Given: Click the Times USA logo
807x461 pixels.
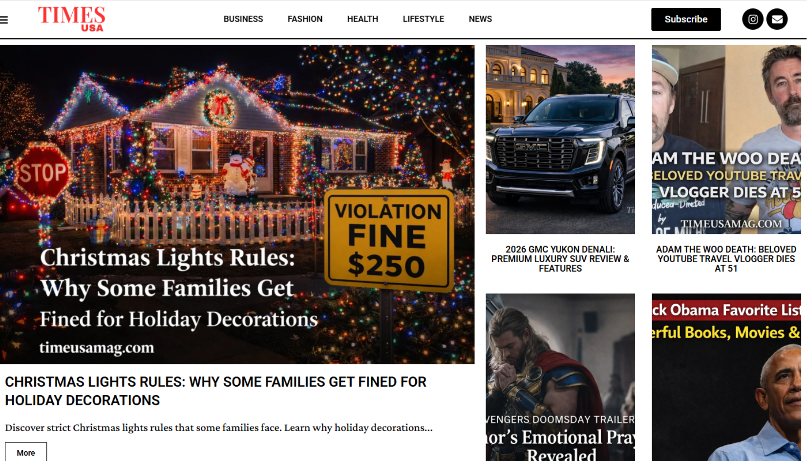Looking at the screenshot, I should click(72, 19).
